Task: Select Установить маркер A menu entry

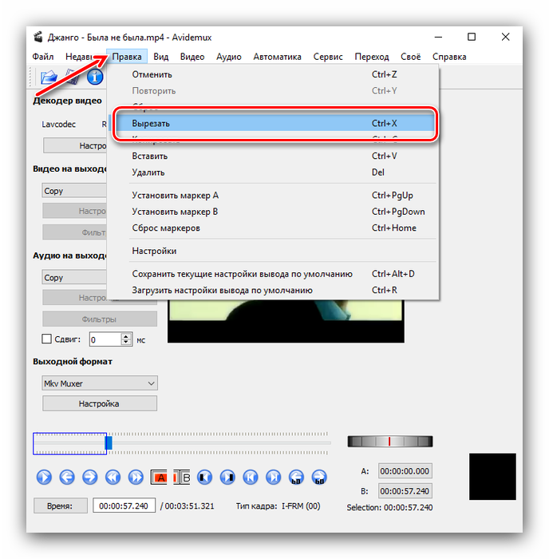Action: pyautogui.click(x=274, y=196)
